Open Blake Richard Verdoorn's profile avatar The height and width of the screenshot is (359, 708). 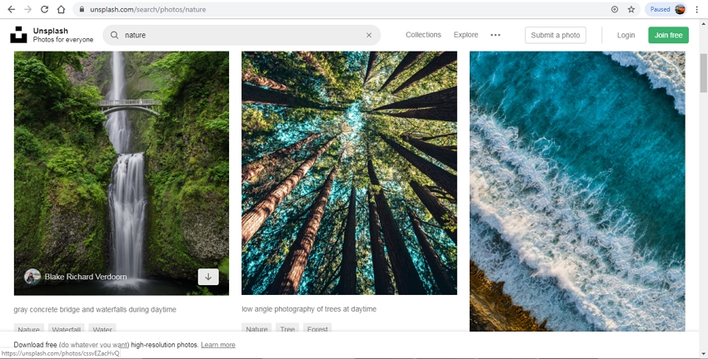pyautogui.click(x=32, y=277)
